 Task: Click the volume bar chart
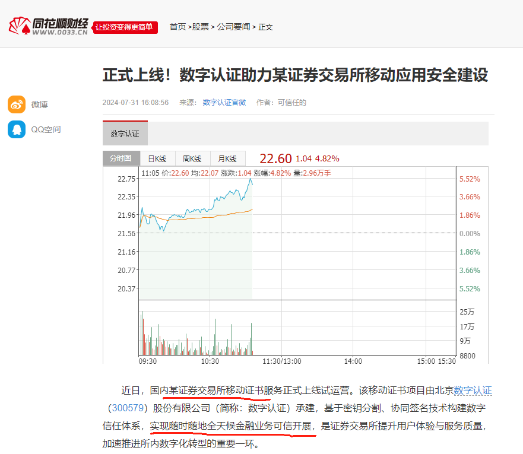point(297,328)
